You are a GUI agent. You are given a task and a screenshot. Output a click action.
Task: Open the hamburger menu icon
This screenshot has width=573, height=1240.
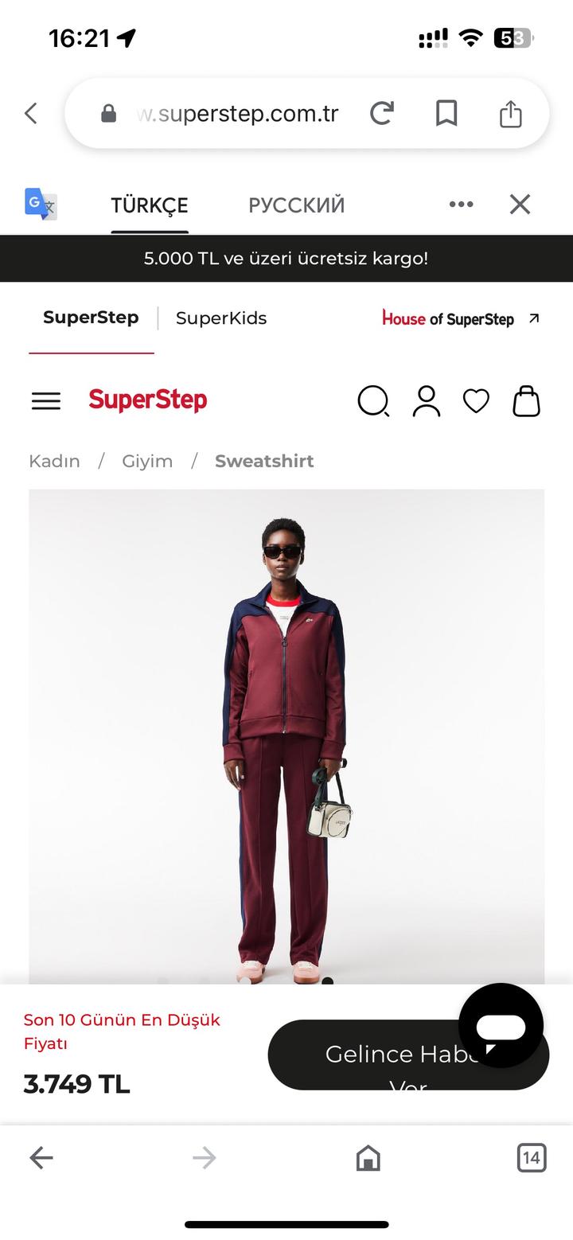pos(46,401)
